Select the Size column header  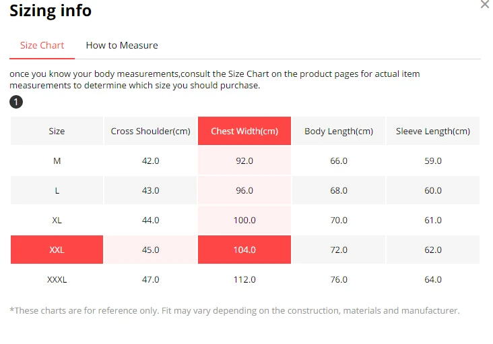57,131
